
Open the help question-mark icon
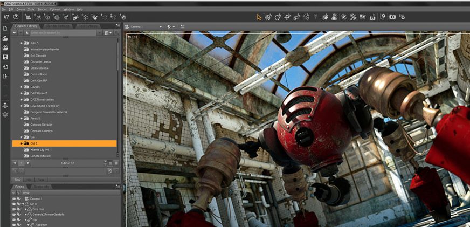(x=16, y=17)
